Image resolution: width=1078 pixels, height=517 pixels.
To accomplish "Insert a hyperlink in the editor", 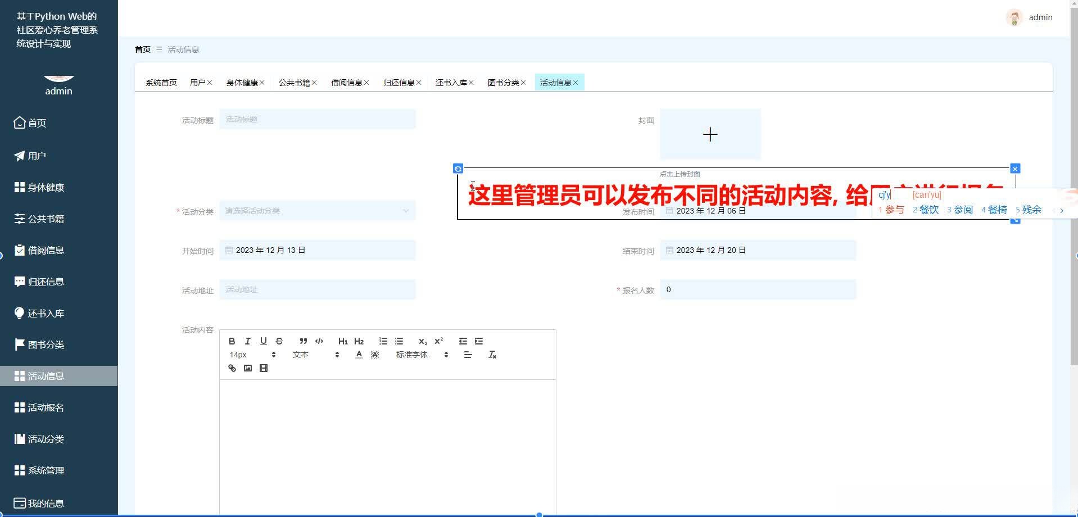I will click(x=232, y=368).
